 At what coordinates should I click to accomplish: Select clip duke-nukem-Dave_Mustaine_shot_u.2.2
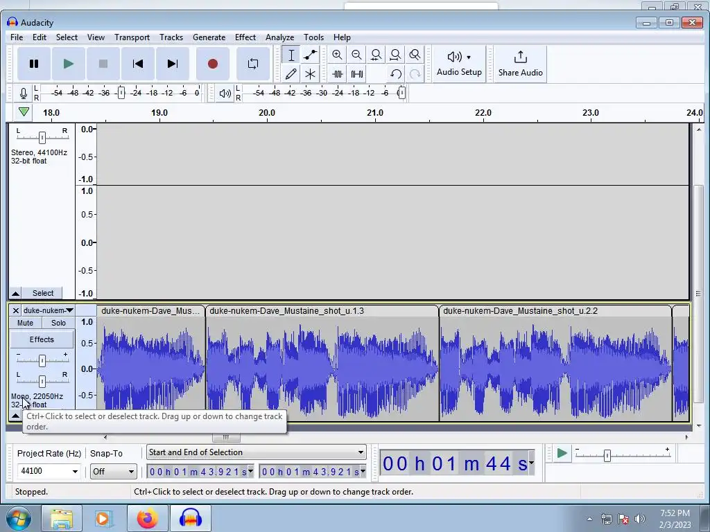[555, 311]
